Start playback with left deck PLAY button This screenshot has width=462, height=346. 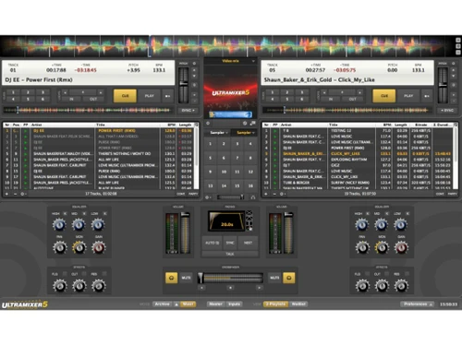click(149, 96)
